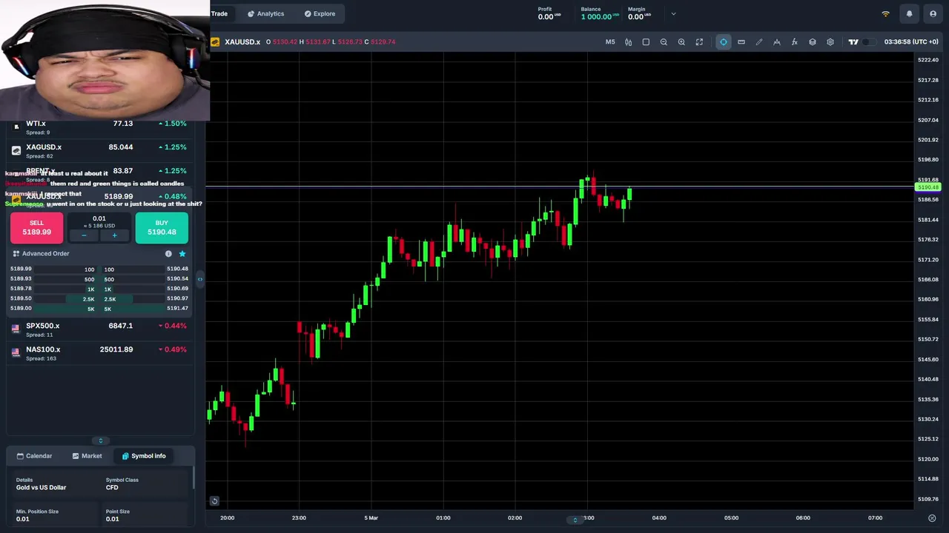Select the pencil drawing tool
949x533 pixels.
(759, 42)
